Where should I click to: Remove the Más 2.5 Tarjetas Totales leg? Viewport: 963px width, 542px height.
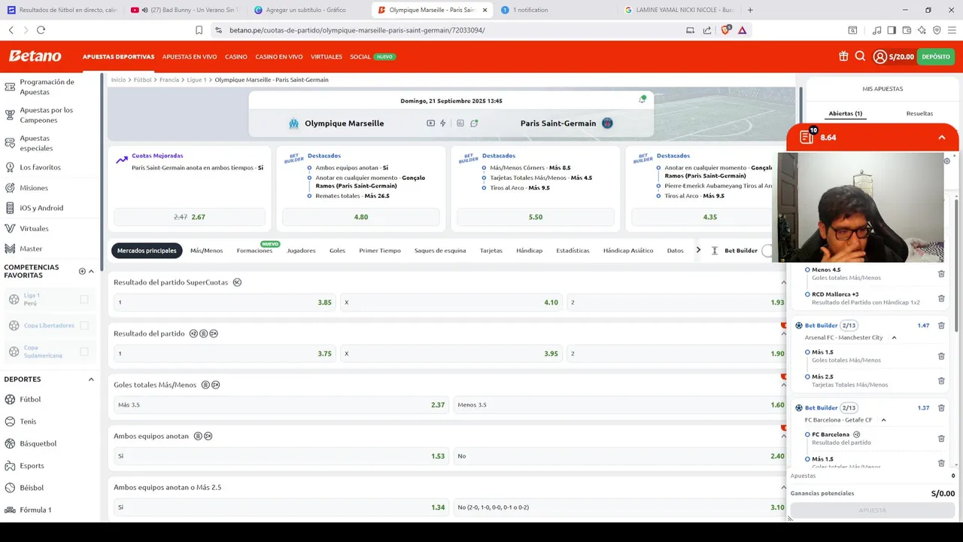pos(941,380)
